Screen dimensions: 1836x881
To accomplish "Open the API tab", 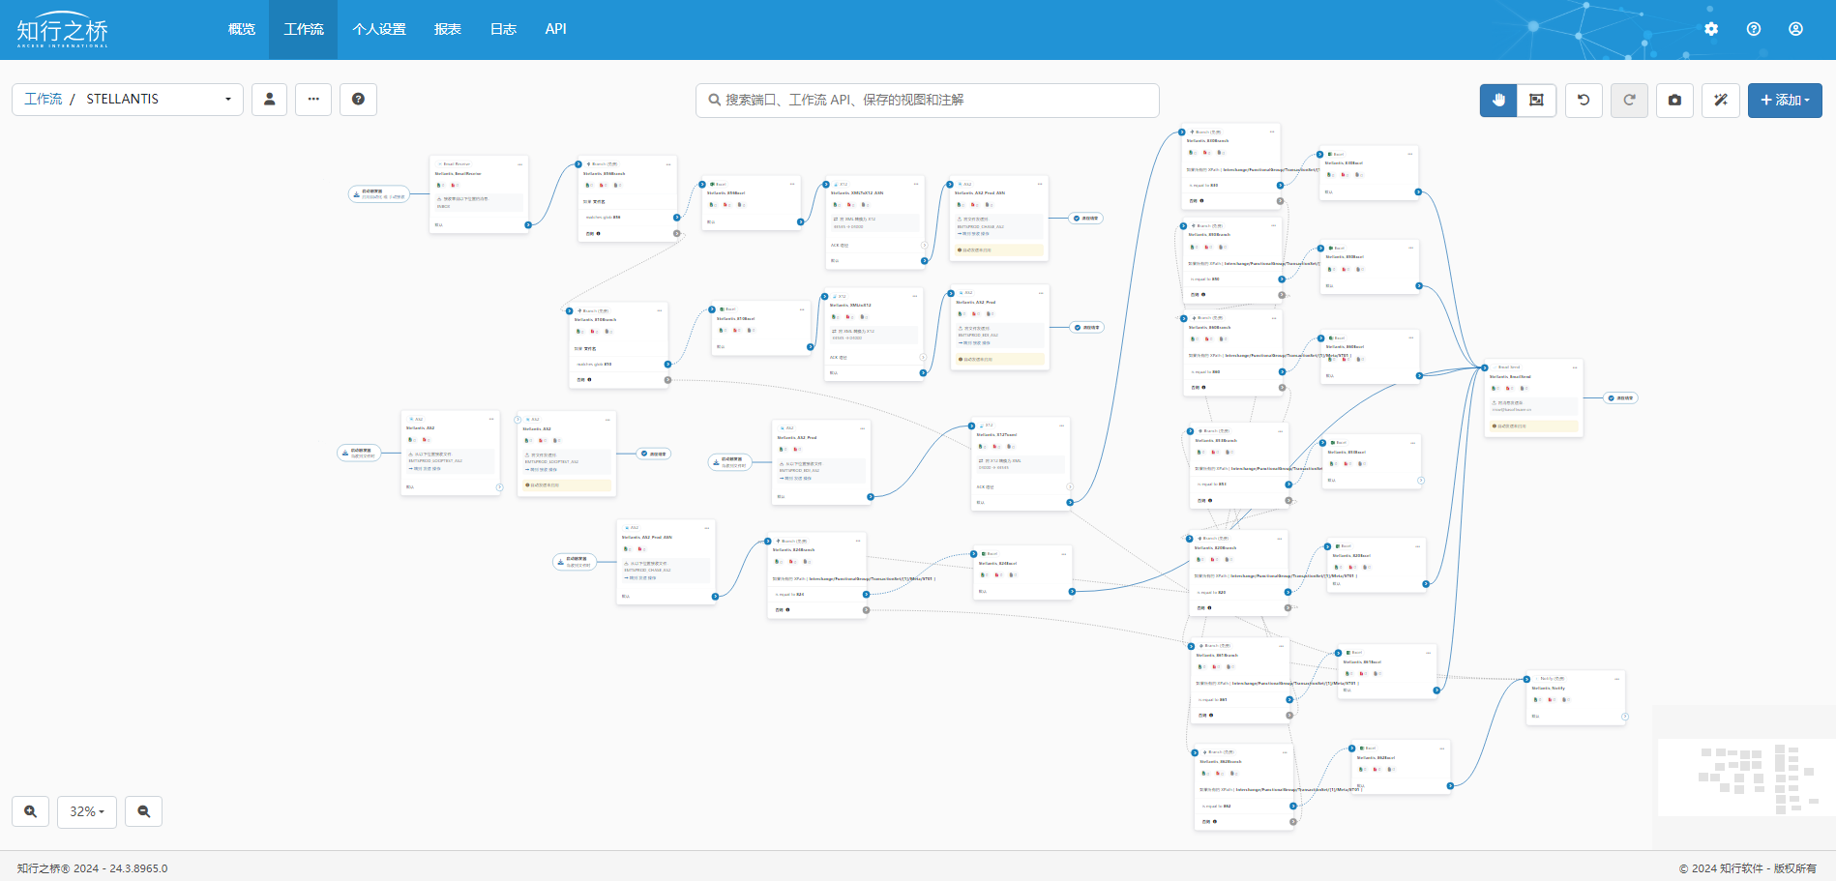I will [x=555, y=29].
